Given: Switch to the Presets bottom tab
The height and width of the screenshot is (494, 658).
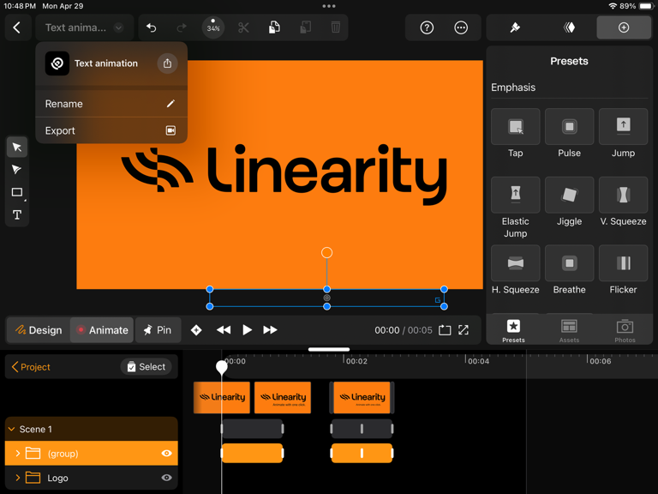Looking at the screenshot, I should pos(514,331).
